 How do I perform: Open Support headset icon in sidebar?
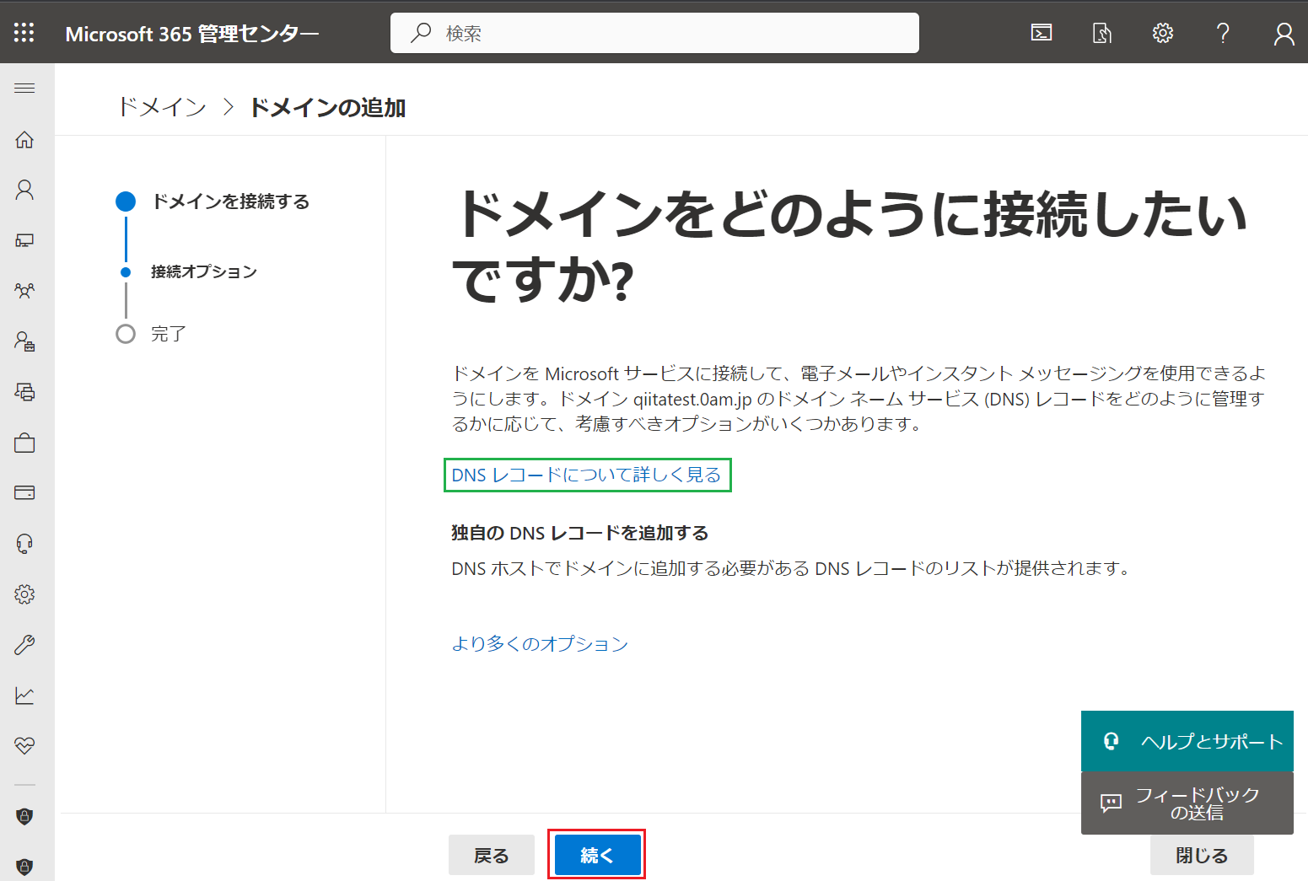pyautogui.click(x=24, y=544)
